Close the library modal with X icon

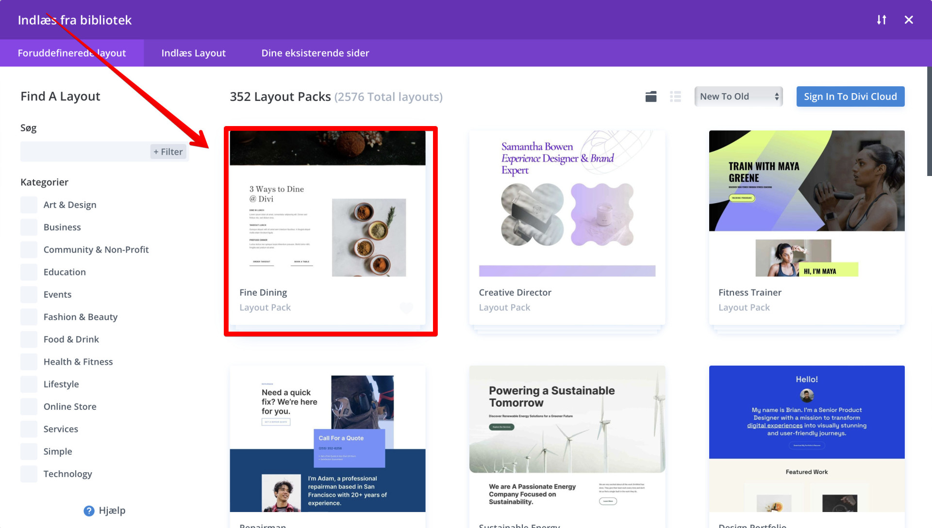(x=909, y=20)
